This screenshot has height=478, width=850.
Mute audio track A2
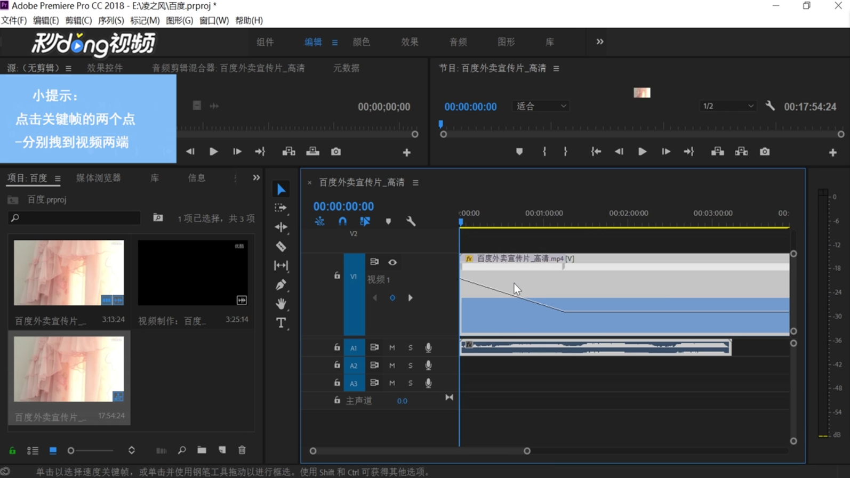coord(392,366)
